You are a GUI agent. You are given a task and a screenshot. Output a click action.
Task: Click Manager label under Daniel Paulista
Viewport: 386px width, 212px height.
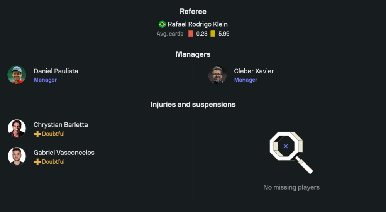(45, 80)
